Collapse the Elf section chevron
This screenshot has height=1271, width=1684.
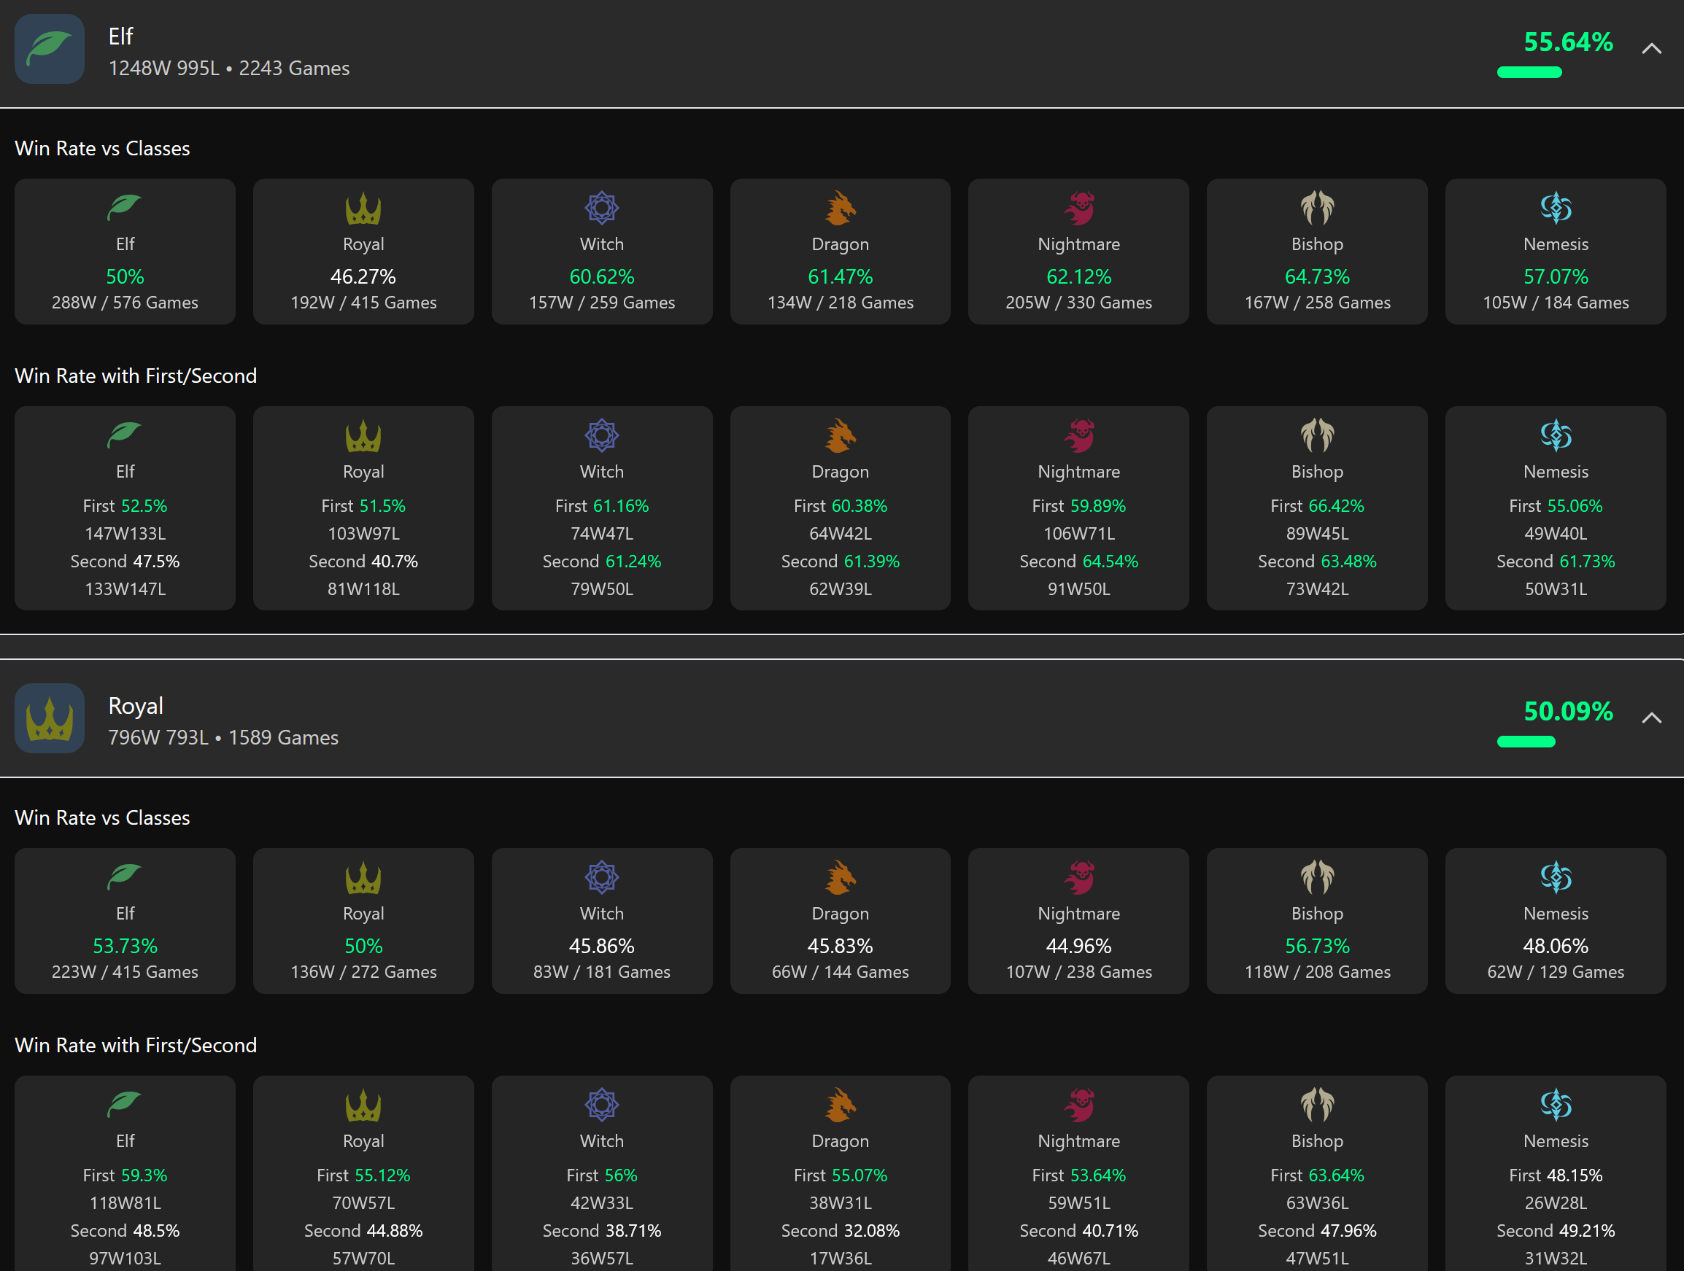1651,49
